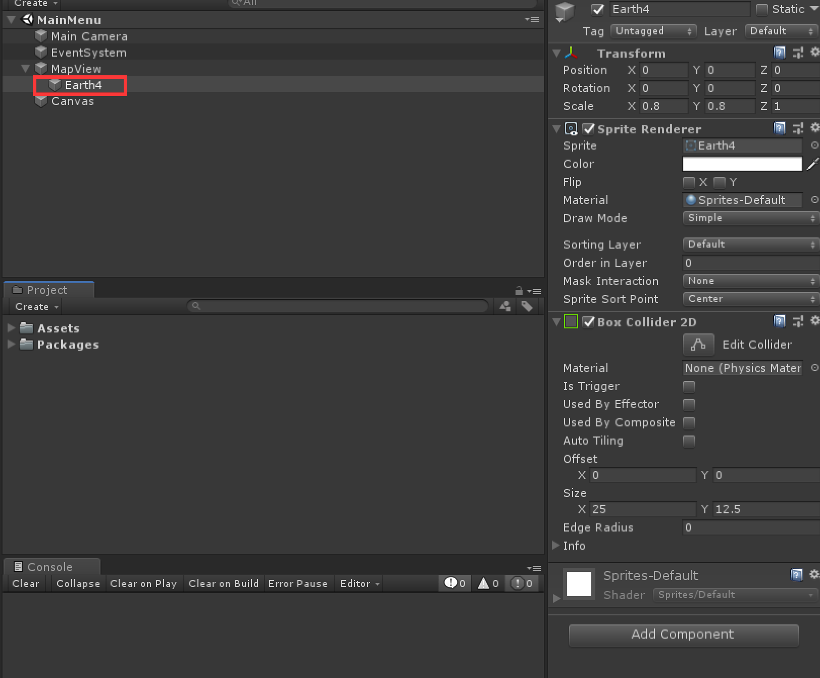The height and width of the screenshot is (678, 820).
Task: Click the Clear on Play button
Action: 144,584
